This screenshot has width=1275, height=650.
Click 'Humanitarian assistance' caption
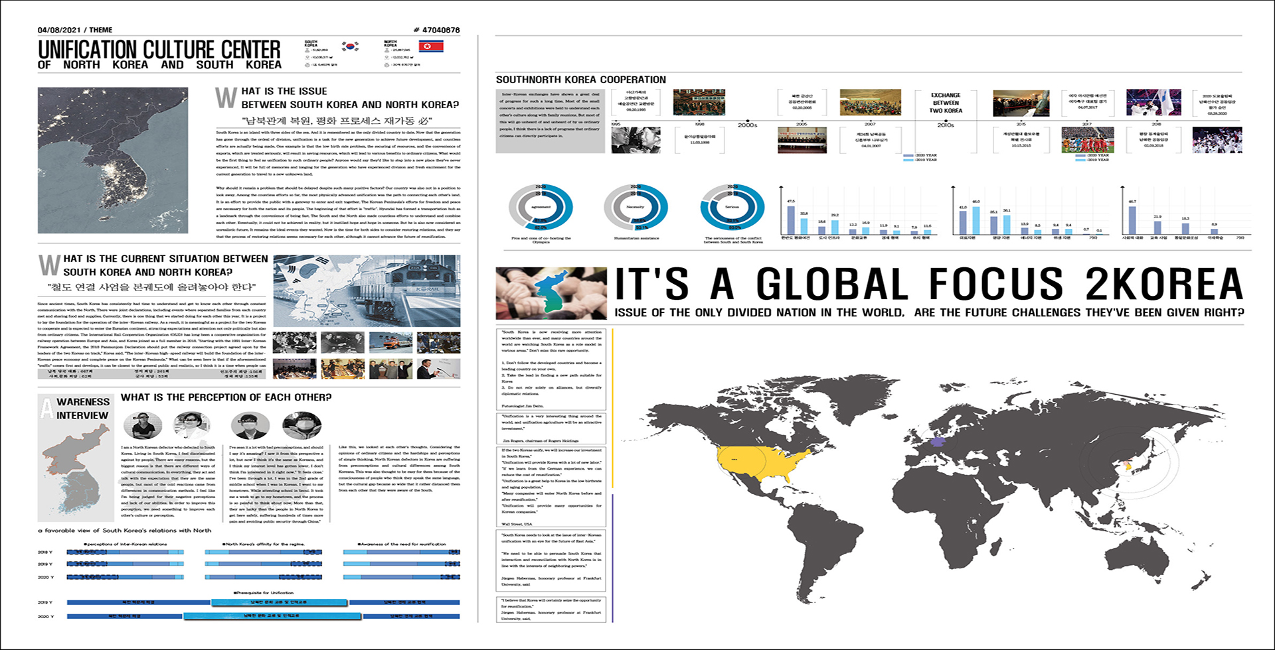tap(636, 238)
